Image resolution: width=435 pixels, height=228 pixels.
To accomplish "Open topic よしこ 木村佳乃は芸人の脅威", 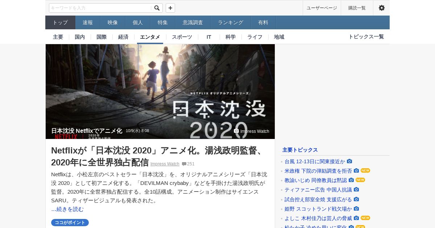I will [x=318, y=218].
